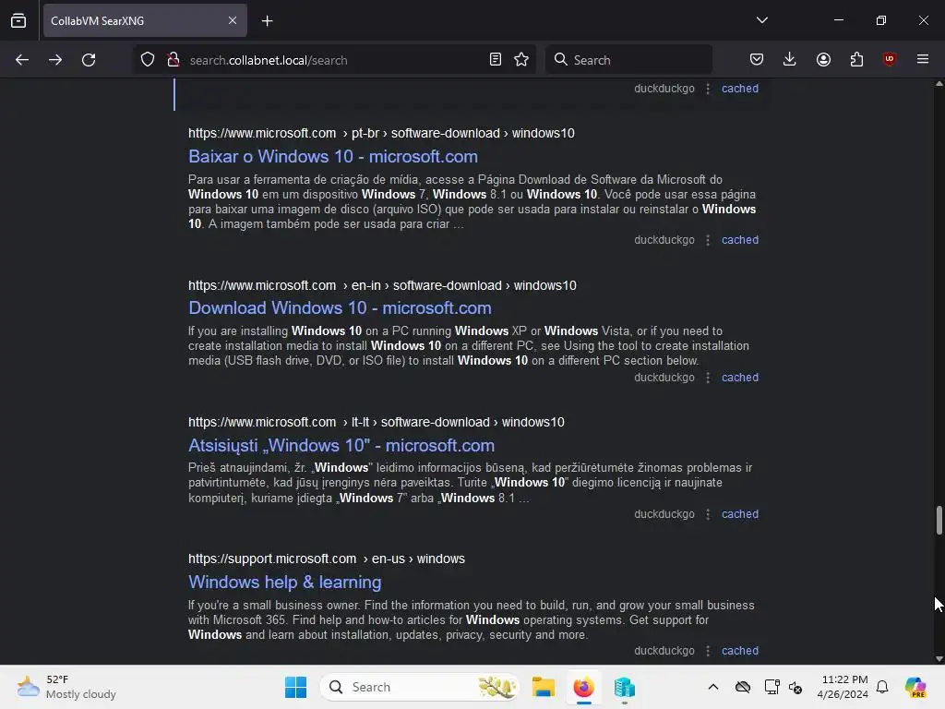
Task: Open the Windows help & learning result
Action: tap(284, 583)
